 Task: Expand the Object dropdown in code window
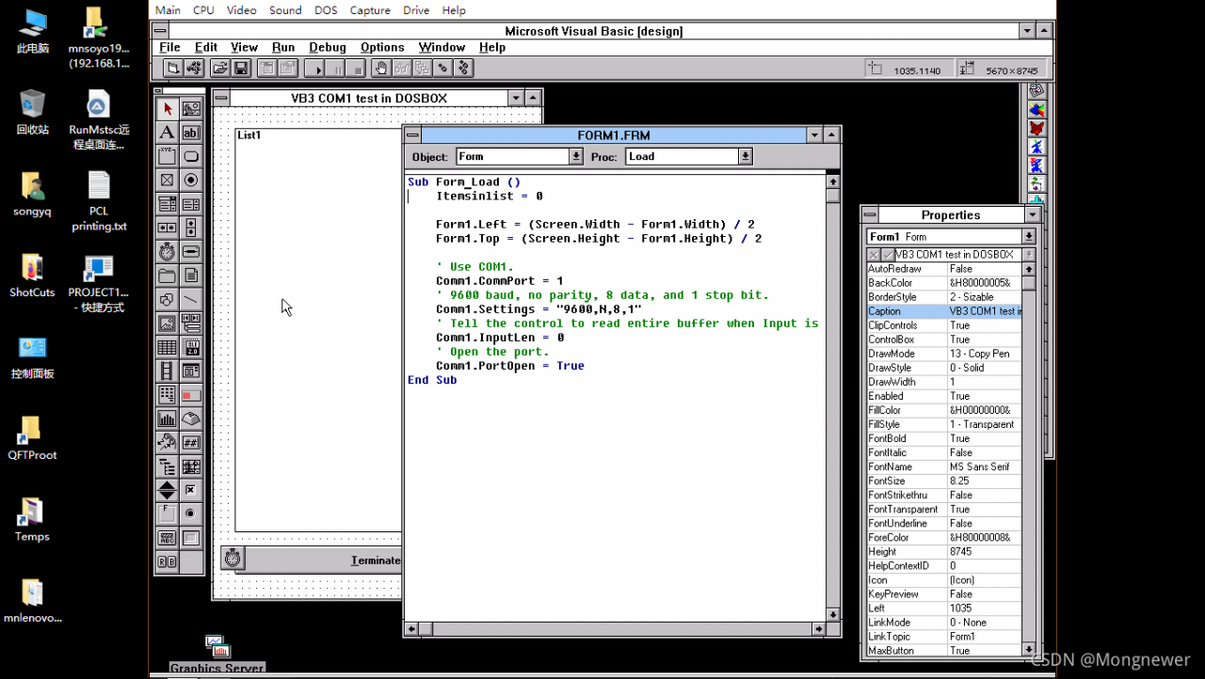[576, 157]
